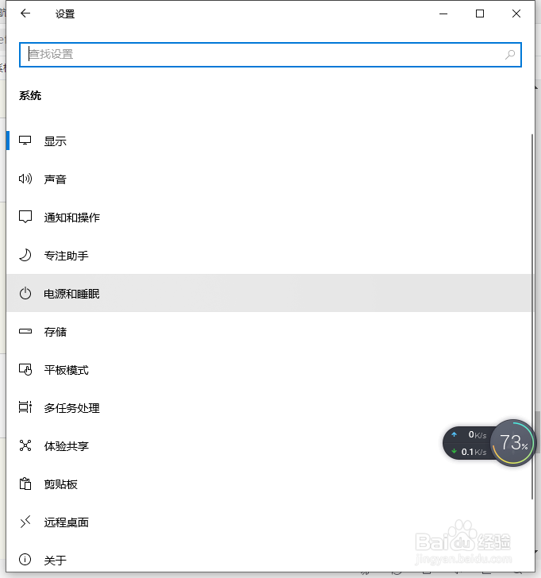Click the Shared experiences (体验共享) icon
This screenshot has height=578, width=541.
(25, 446)
